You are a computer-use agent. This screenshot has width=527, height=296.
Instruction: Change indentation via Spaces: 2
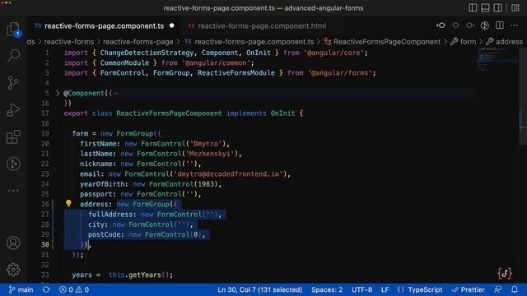point(327,289)
